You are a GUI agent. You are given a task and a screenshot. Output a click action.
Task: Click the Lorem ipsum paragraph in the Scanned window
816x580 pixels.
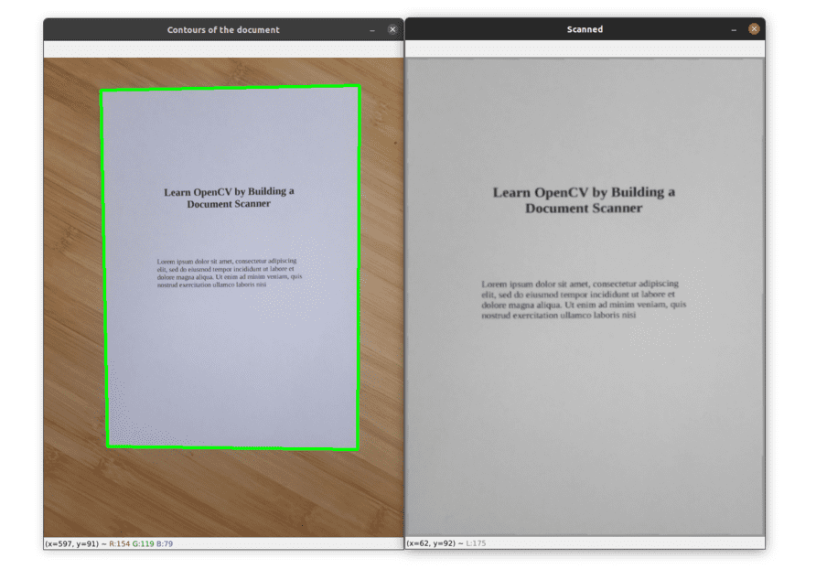(584, 299)
